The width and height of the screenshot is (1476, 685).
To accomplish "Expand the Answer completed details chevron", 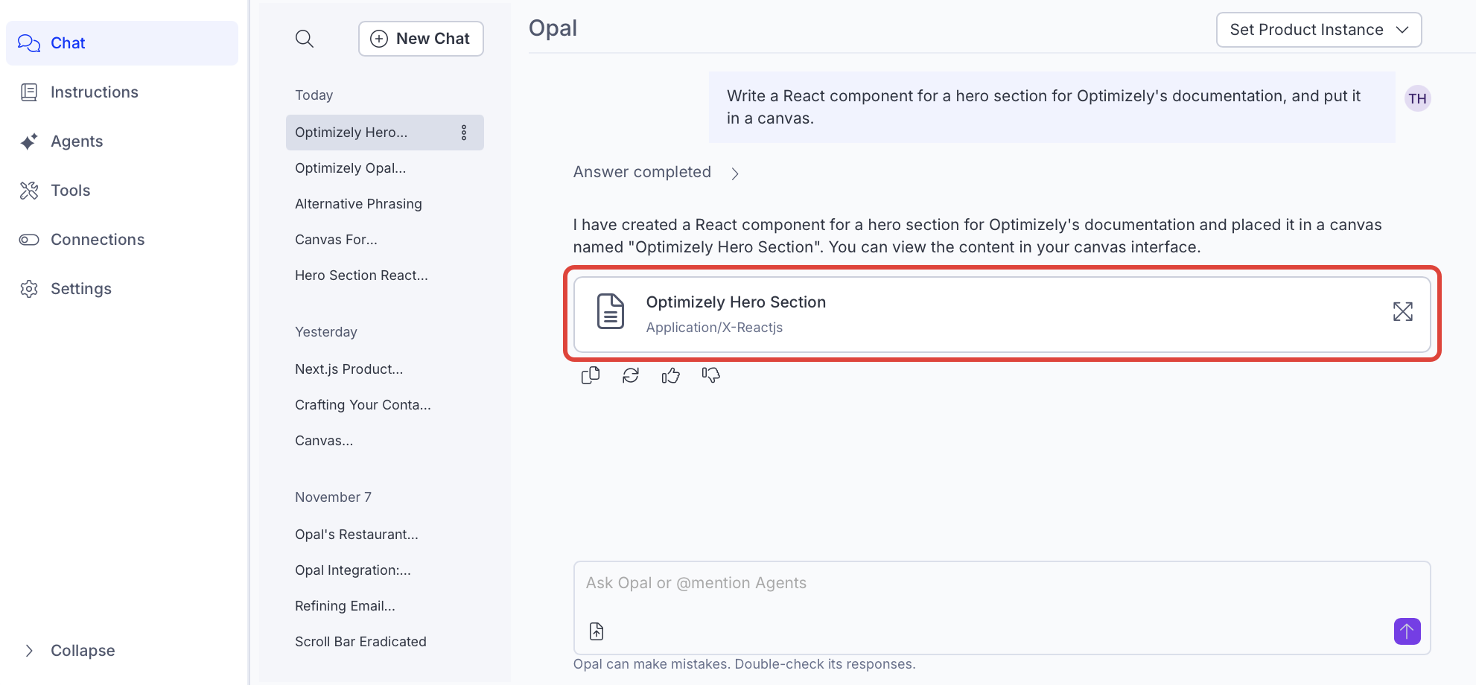I will (x=735, y=173).
